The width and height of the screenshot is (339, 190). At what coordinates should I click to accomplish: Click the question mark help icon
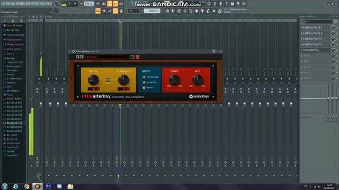[x=226, y=4]
